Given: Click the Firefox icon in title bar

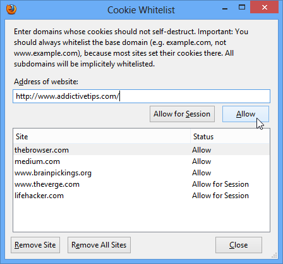Looking at the screenshot, I should point(11,9).
